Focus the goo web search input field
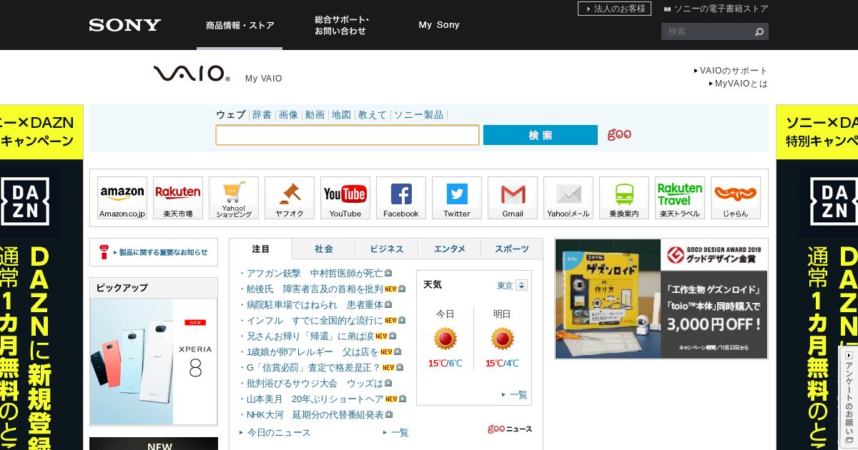Viewport: 858px width, 450px height. [x=347, y=135]
